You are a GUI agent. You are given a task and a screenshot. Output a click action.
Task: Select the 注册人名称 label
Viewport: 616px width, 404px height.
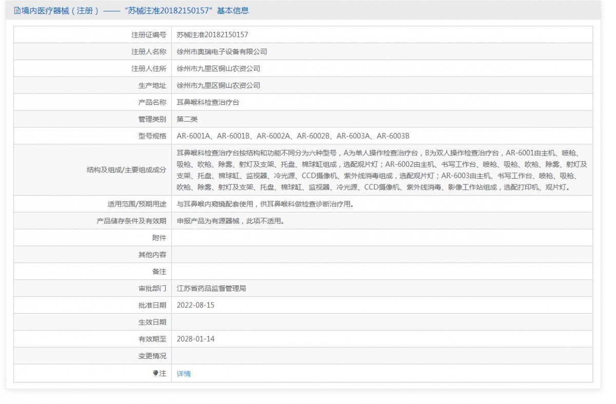pos(149,52)
